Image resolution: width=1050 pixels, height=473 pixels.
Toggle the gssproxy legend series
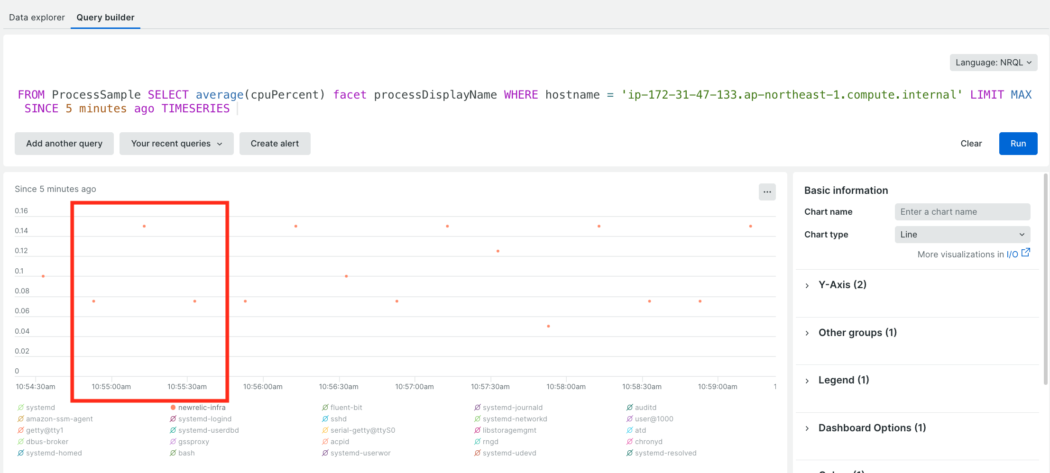(x=190, y=442)
